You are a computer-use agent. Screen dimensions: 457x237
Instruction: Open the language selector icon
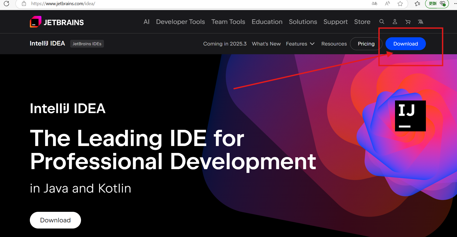point(421,22)
